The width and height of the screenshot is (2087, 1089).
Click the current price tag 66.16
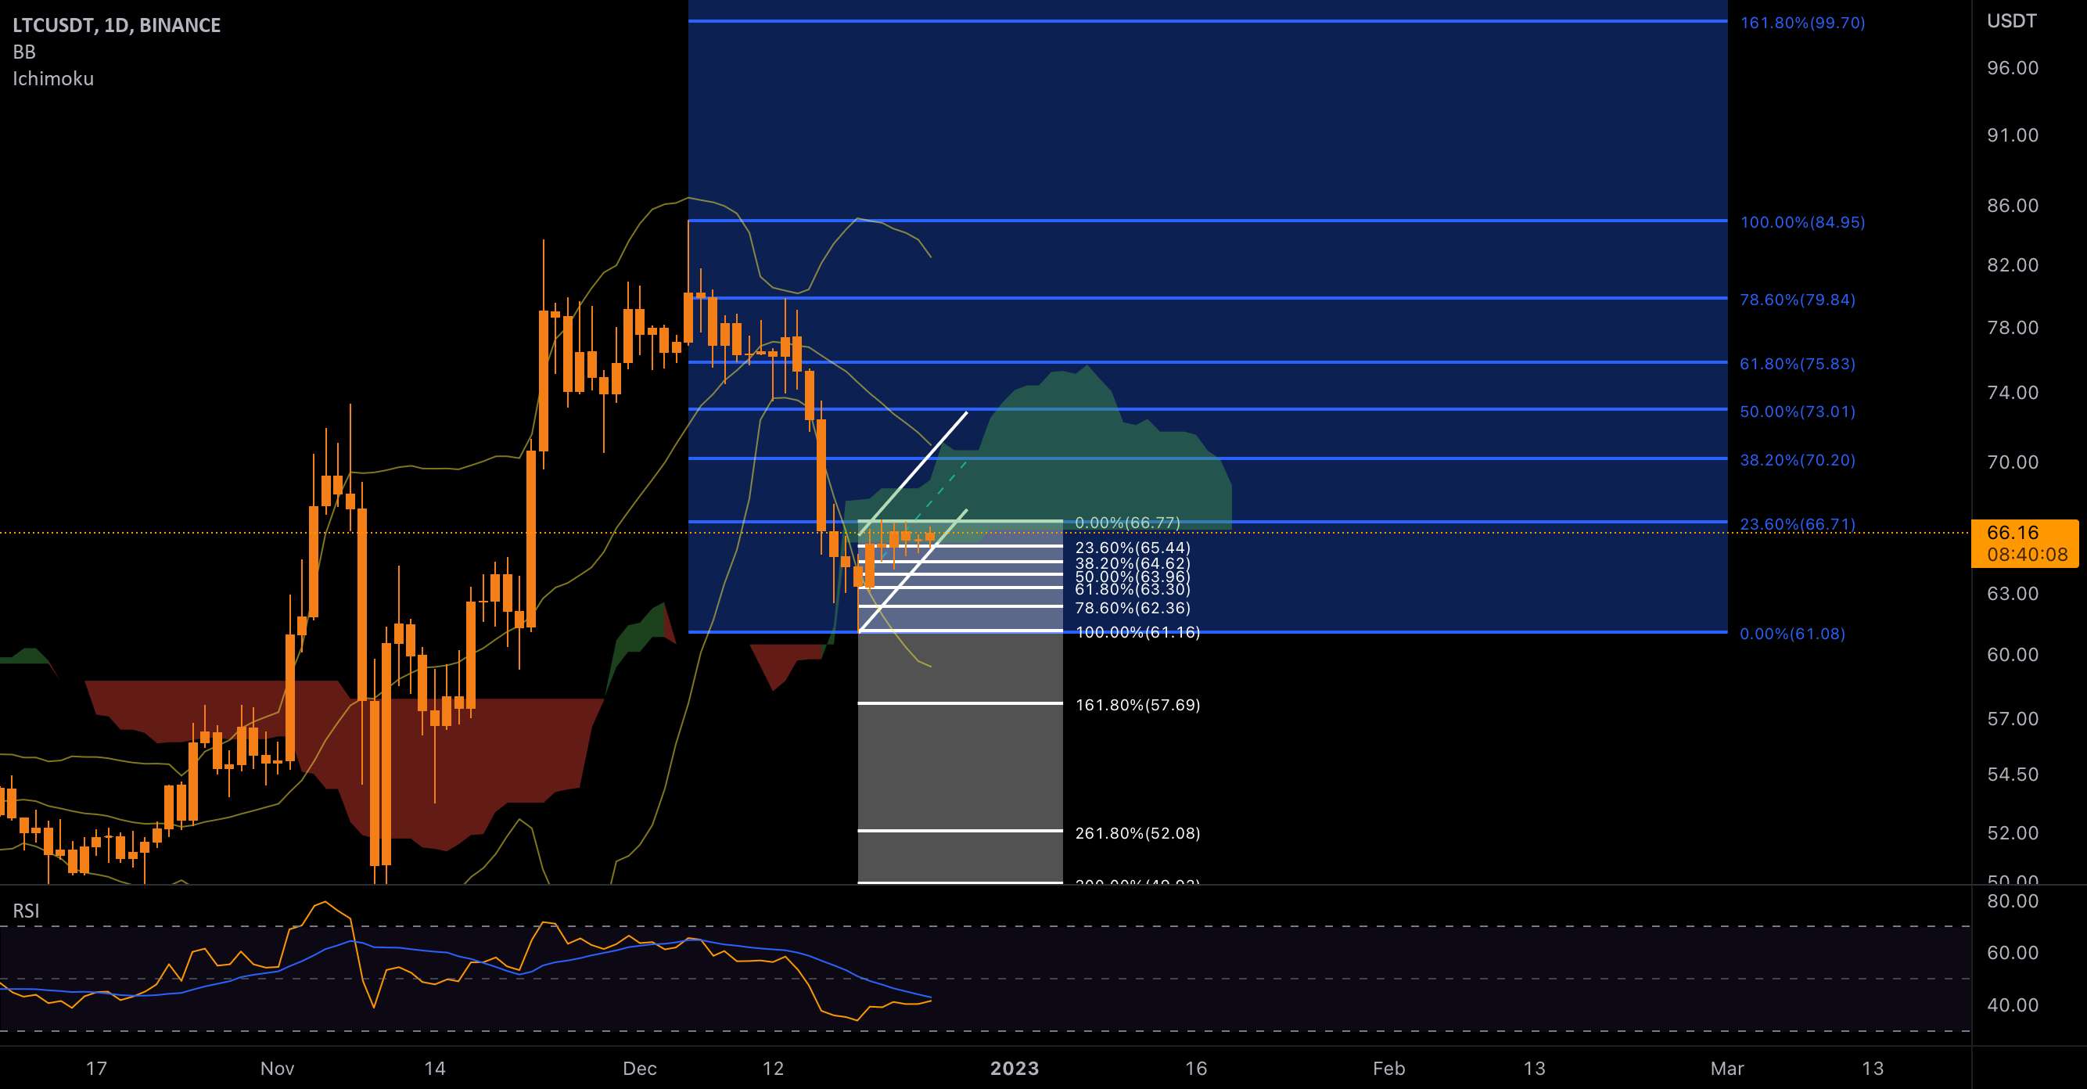coord(2024,543)
